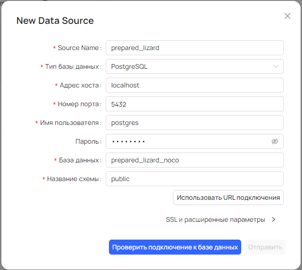Toggle password visibility with the eye icon
Viewport: 302px width, 270px height.
tap(275, 141)
